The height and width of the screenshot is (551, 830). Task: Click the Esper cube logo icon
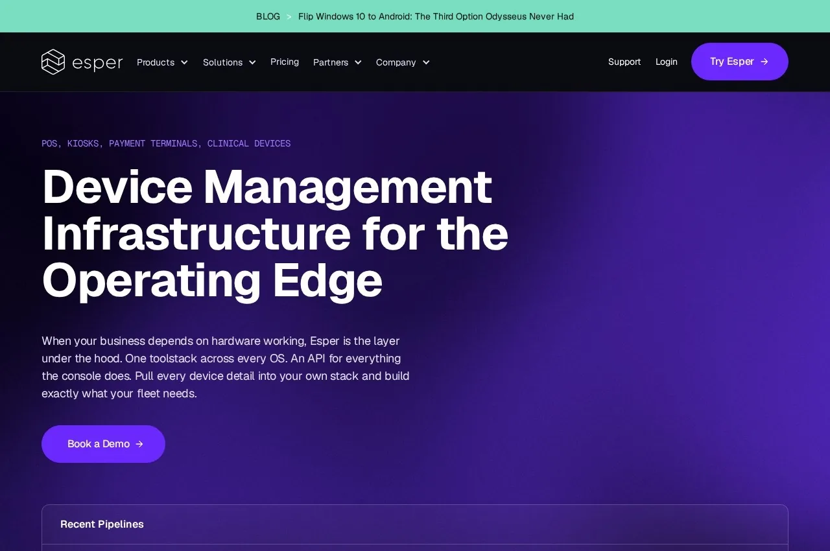(x=53, y=62)
